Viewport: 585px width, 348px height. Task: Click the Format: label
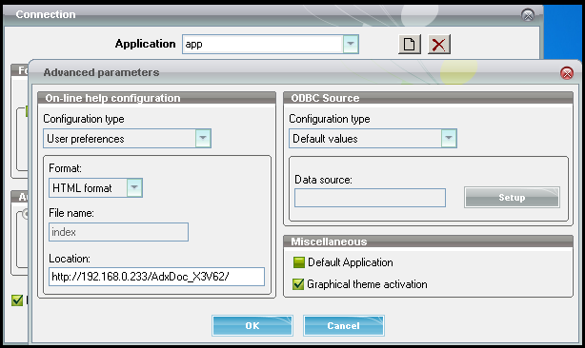[66, 168]
